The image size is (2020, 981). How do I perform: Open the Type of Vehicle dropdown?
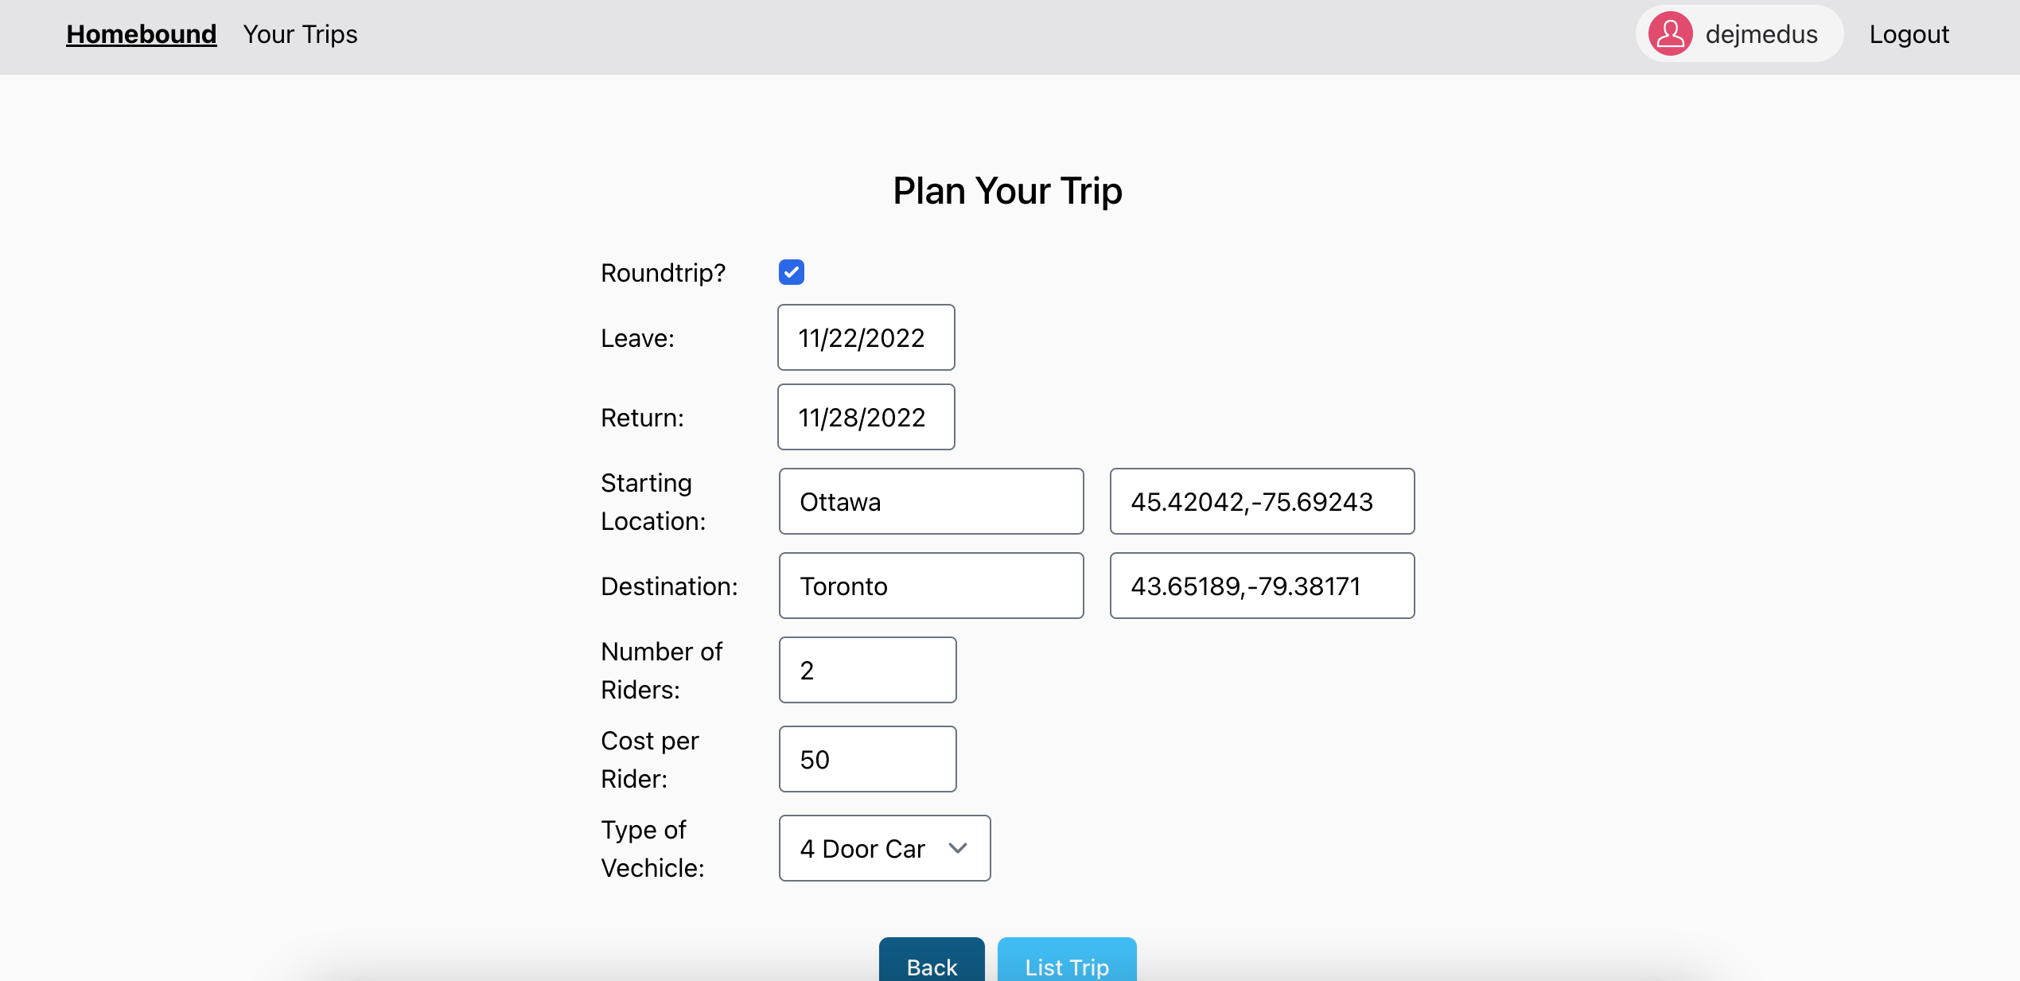click(x=883, y=848)
